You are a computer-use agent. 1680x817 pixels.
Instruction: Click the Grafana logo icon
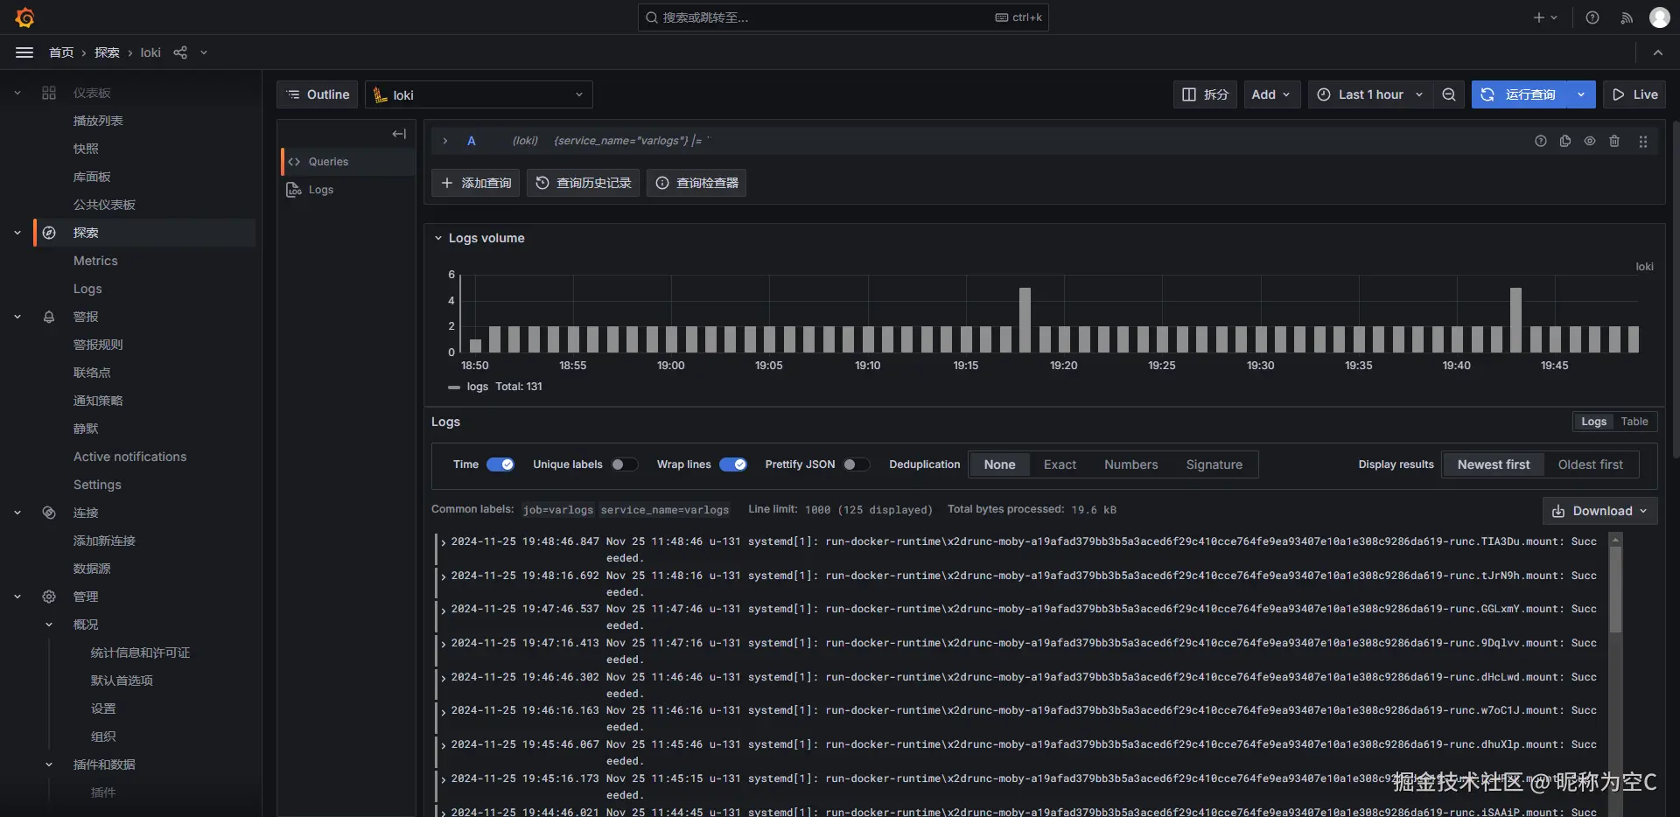click(x=24, y=17)
